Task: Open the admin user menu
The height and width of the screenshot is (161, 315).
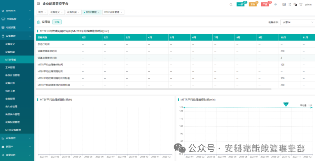Action: 308,4
